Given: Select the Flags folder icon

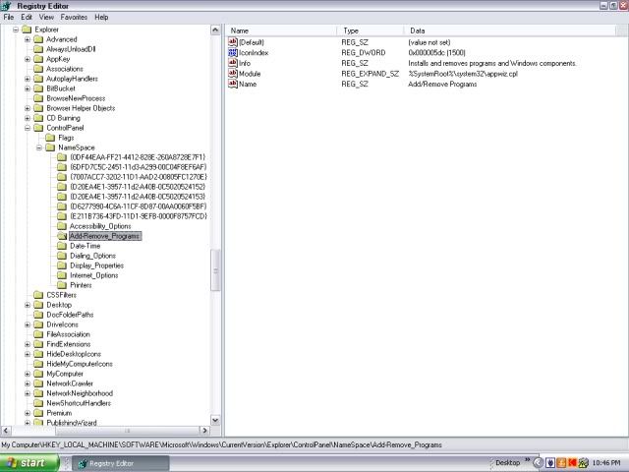Looking at the screenshot, I should tap(50, 138).
